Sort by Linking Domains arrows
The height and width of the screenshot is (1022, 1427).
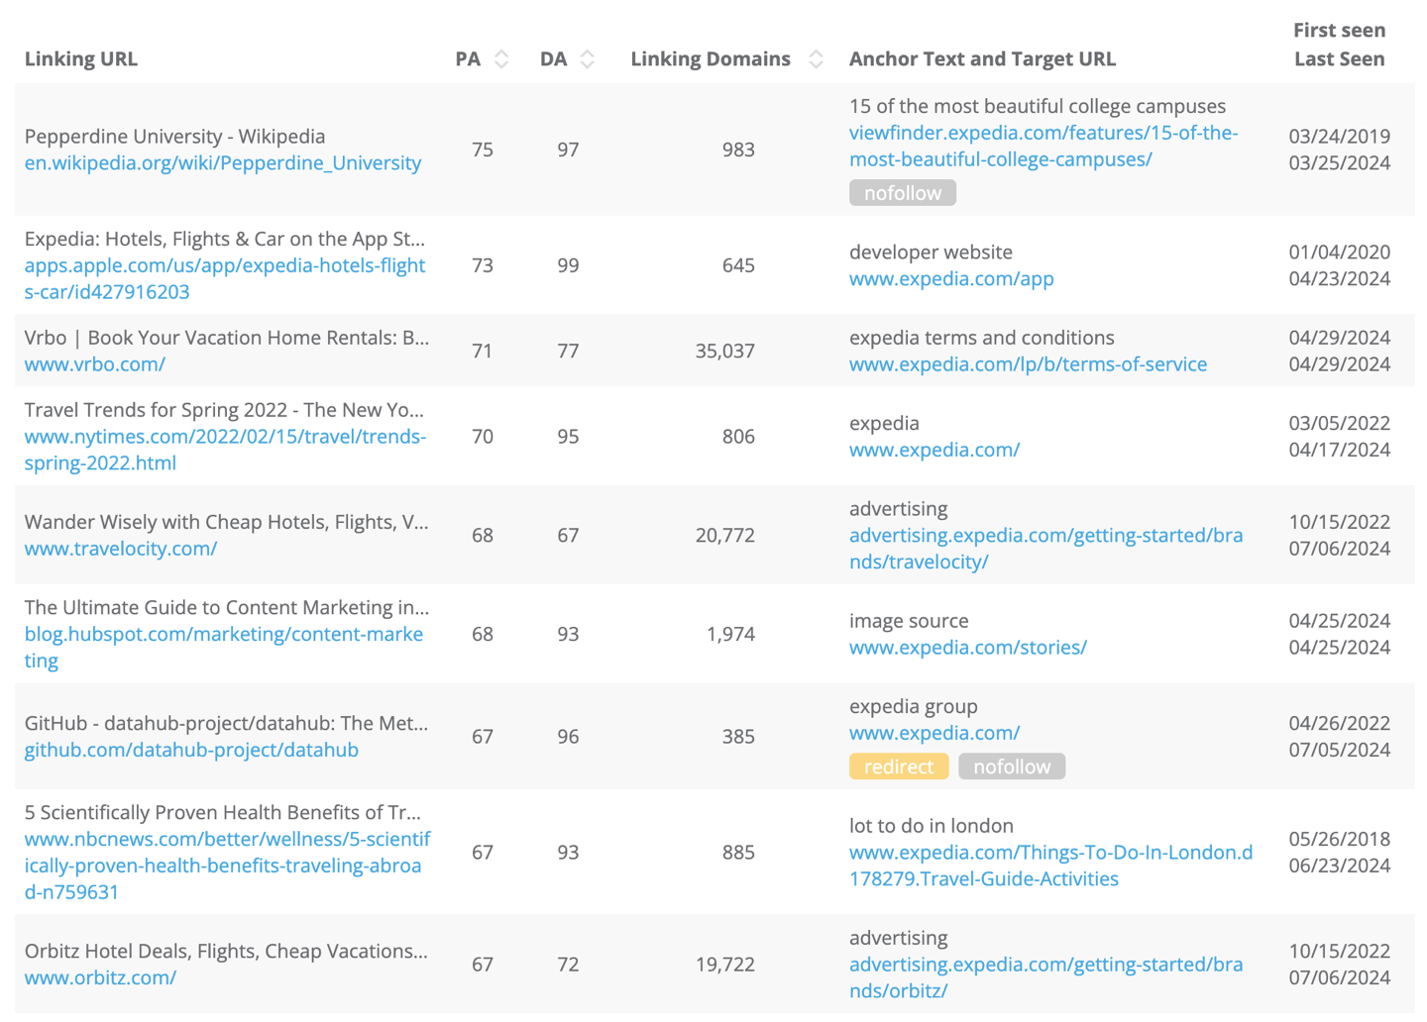[816, 59]
